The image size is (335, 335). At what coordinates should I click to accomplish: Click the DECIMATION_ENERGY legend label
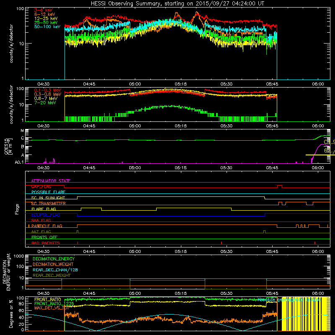pos(54,259)
